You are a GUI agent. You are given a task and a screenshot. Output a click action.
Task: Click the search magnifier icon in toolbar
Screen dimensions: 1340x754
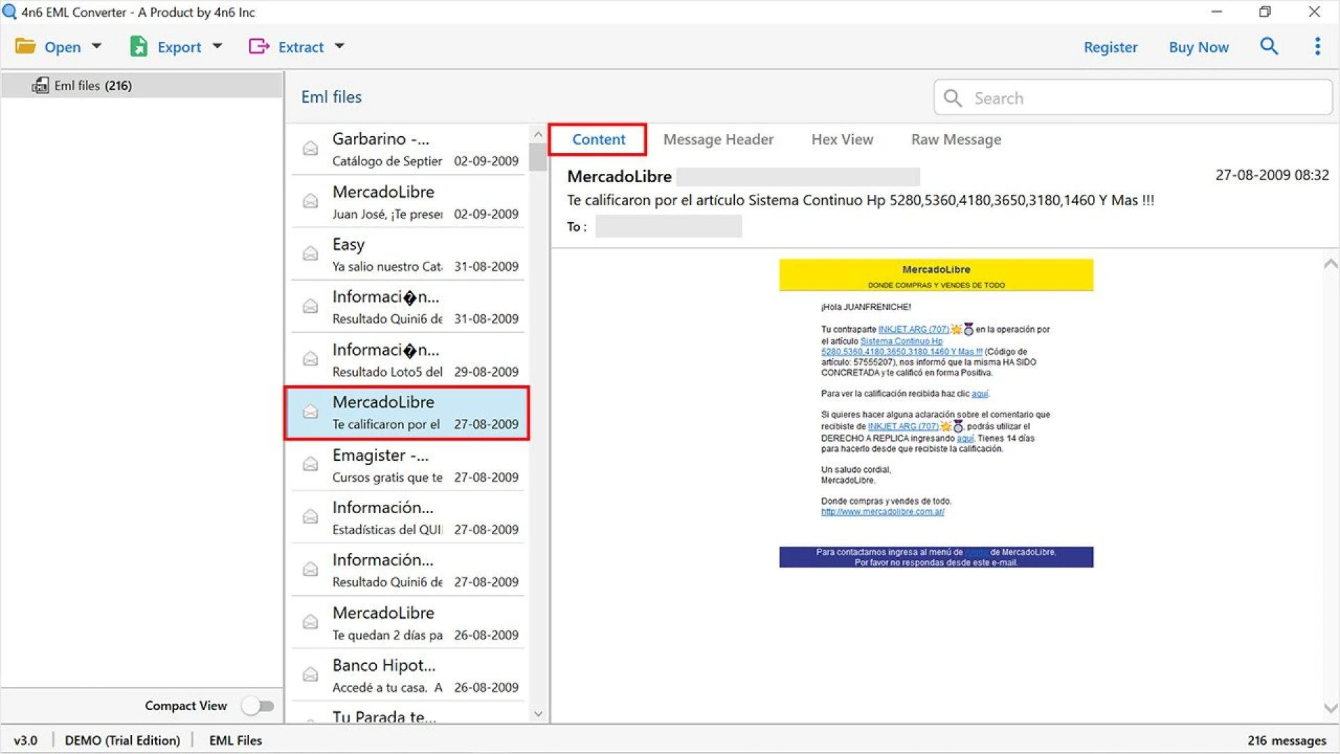pyautogui.click(x=1269, y=46)
